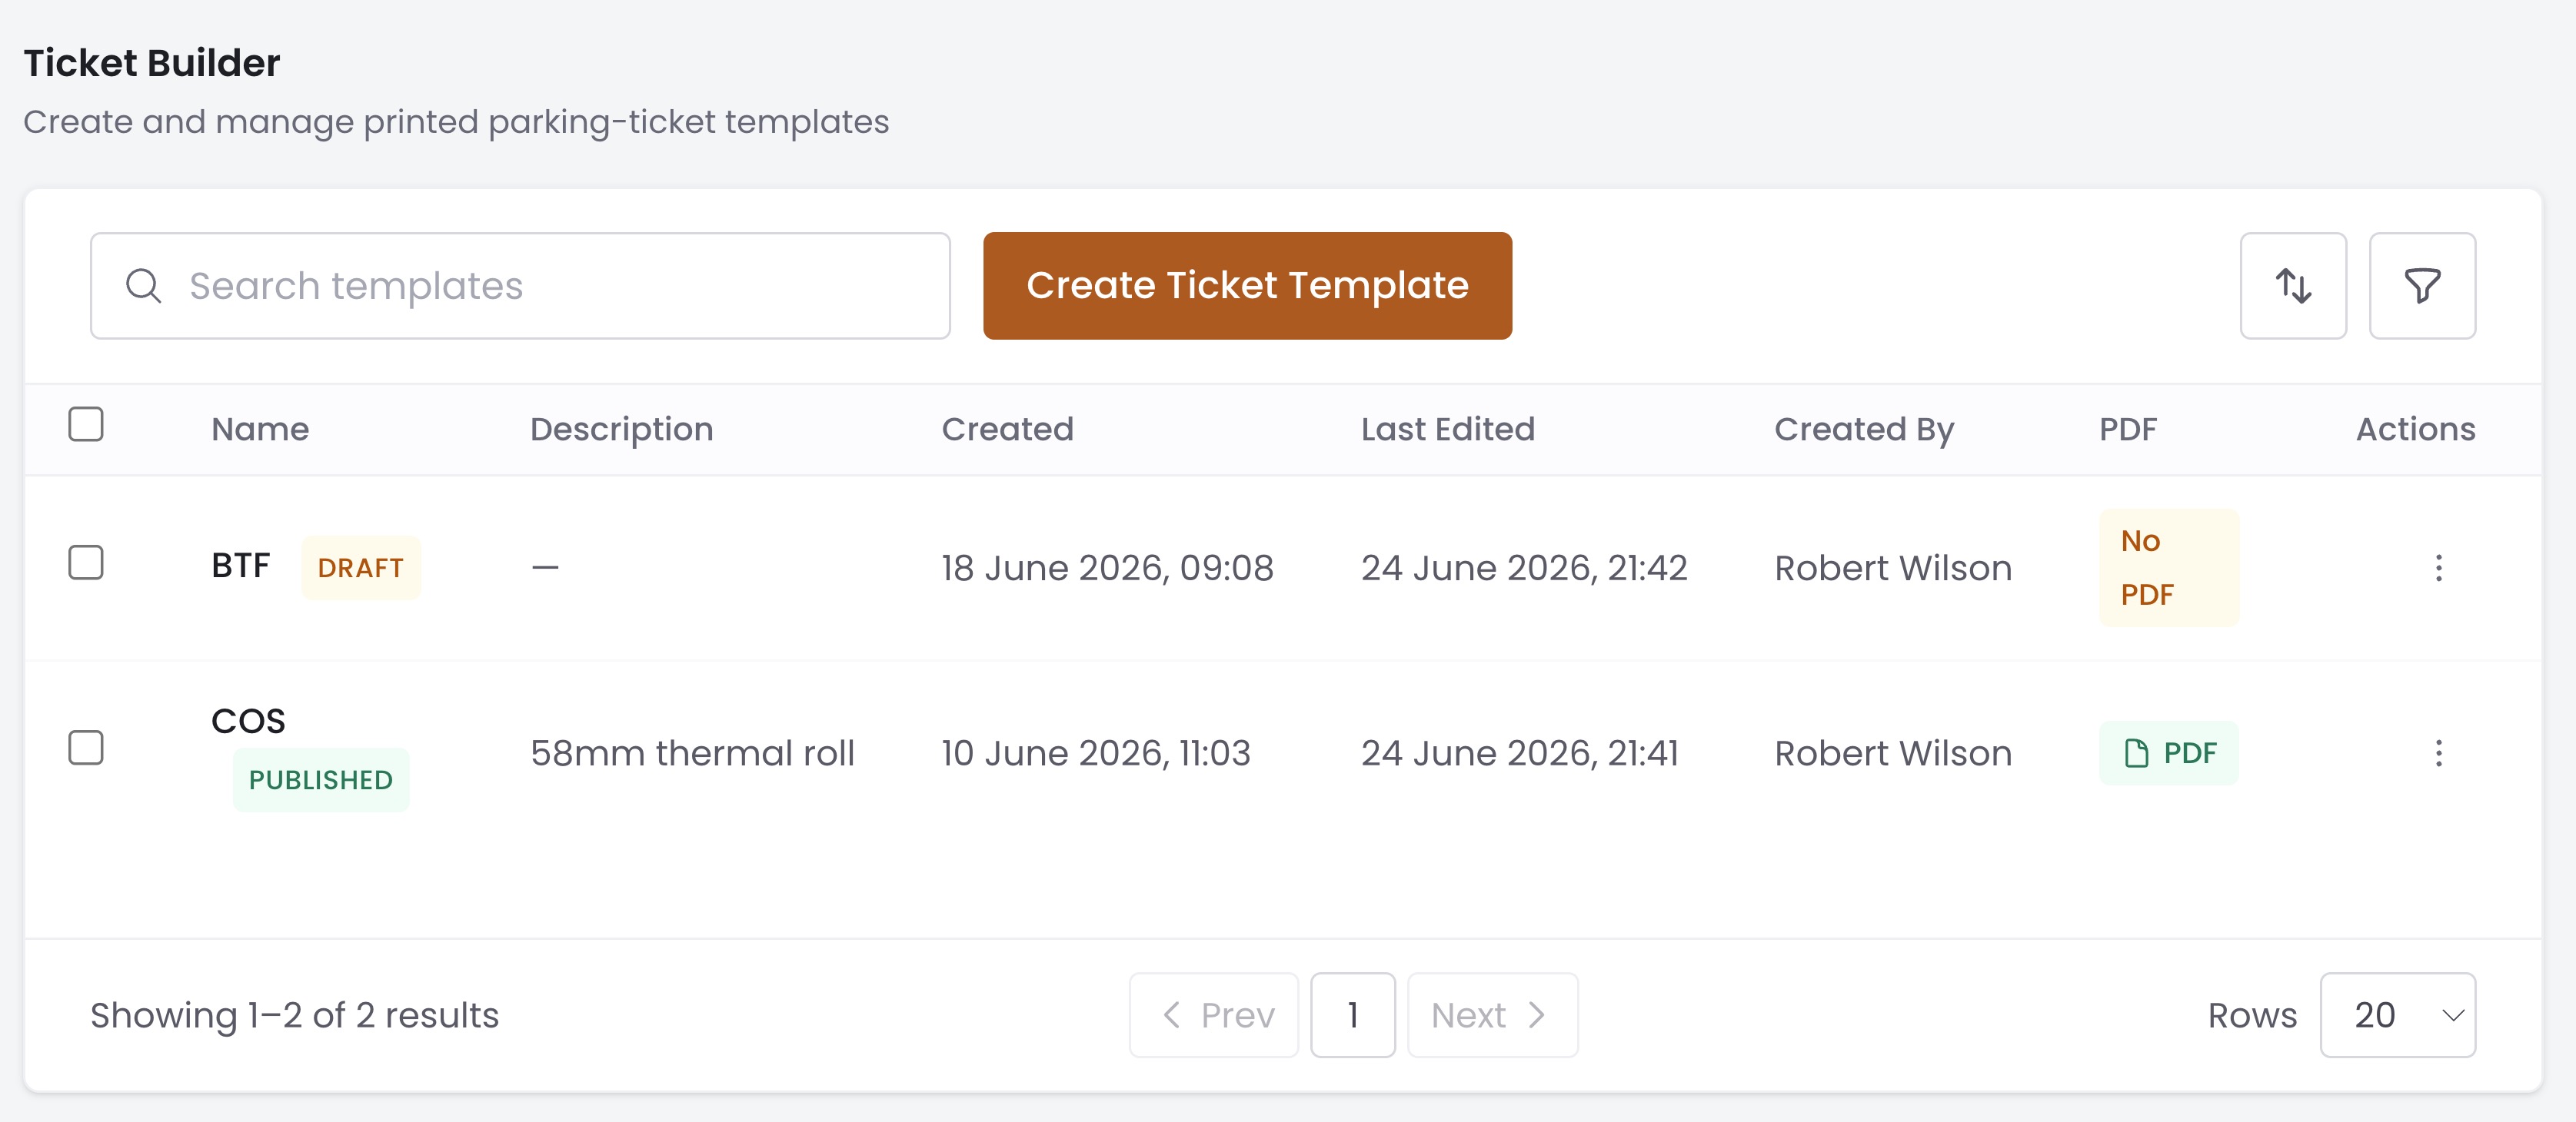Viewport: 2576px width, 1122px height.
Task: Click 'Showing 1–2 of 2 results' text
Action: pos(294,1014)
